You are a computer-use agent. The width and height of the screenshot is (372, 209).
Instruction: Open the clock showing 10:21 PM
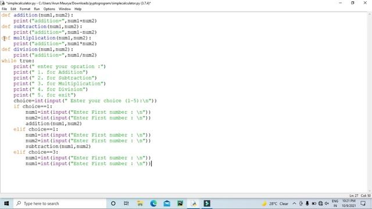[x=349, y=203]
